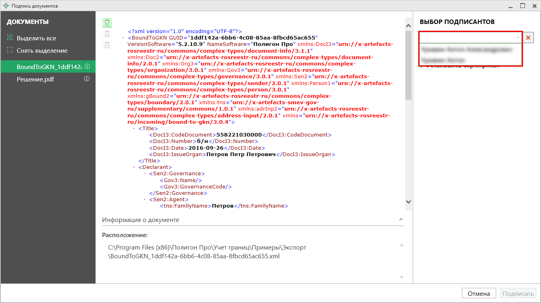Choose the first signer in dropdown list
Image resolution: width=541 pixels, height=303 pixels.
pyautogui.click(x=466, y=50)
